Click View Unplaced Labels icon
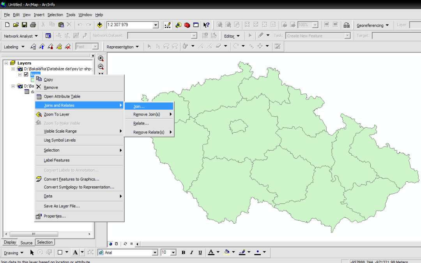The image size is (421, 263). point(68,47)
